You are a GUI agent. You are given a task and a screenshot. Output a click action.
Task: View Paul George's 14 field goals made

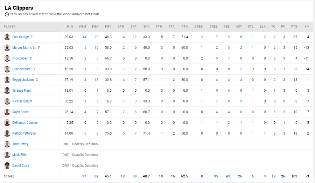pyautogui.click(x=84, y=37)
